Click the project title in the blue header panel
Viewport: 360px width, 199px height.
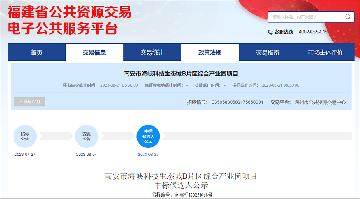pyautogui.click(x=181, y=74)
